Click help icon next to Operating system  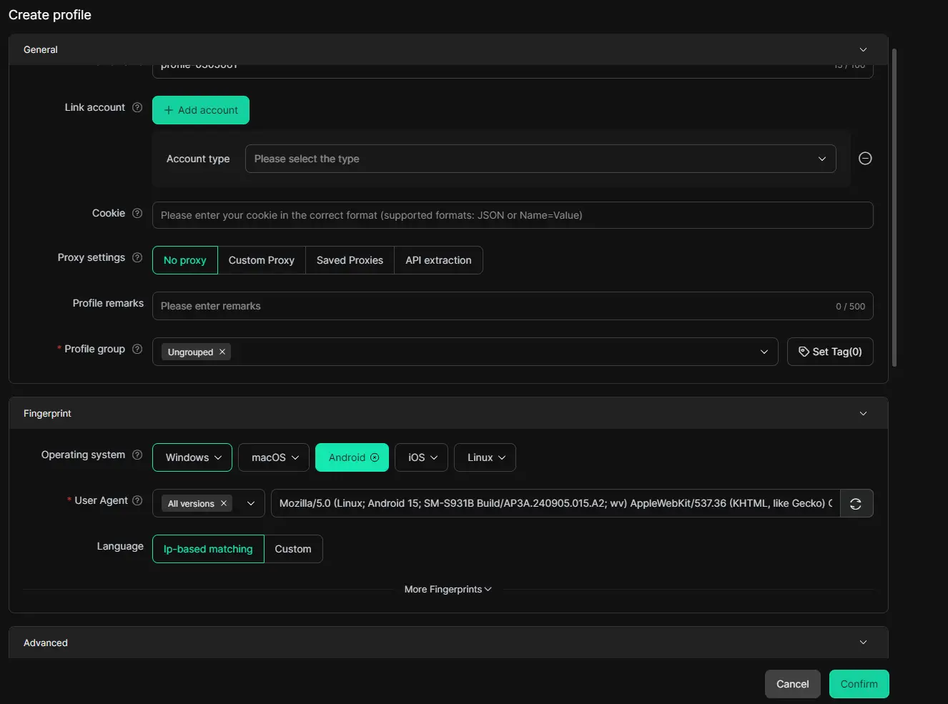[137, 455]
